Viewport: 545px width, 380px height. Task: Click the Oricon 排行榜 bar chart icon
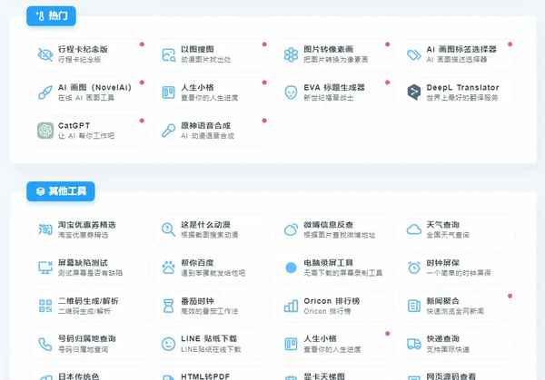(x=291, y=306)
